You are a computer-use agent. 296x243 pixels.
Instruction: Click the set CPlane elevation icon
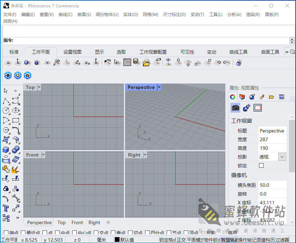pos(18,63)
